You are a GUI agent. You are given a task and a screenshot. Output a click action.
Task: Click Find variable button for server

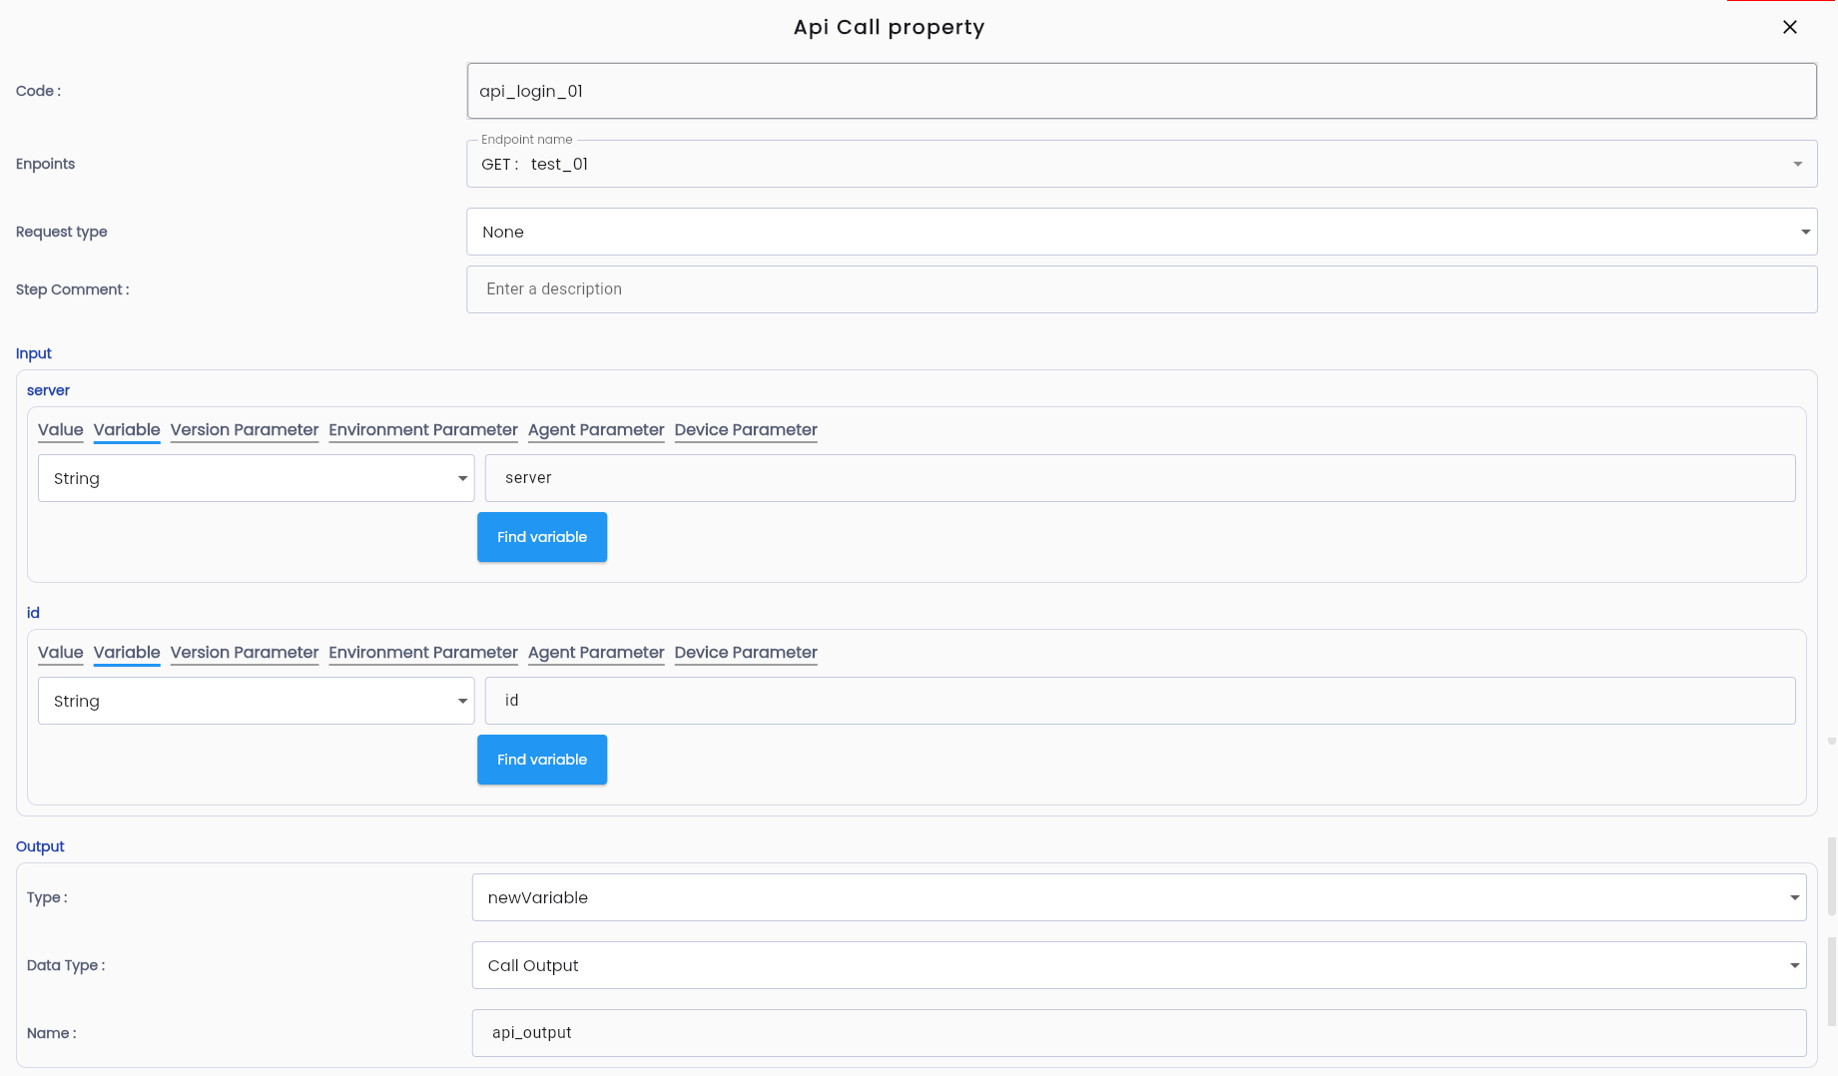pyautogui.click(x=542, y=537)
